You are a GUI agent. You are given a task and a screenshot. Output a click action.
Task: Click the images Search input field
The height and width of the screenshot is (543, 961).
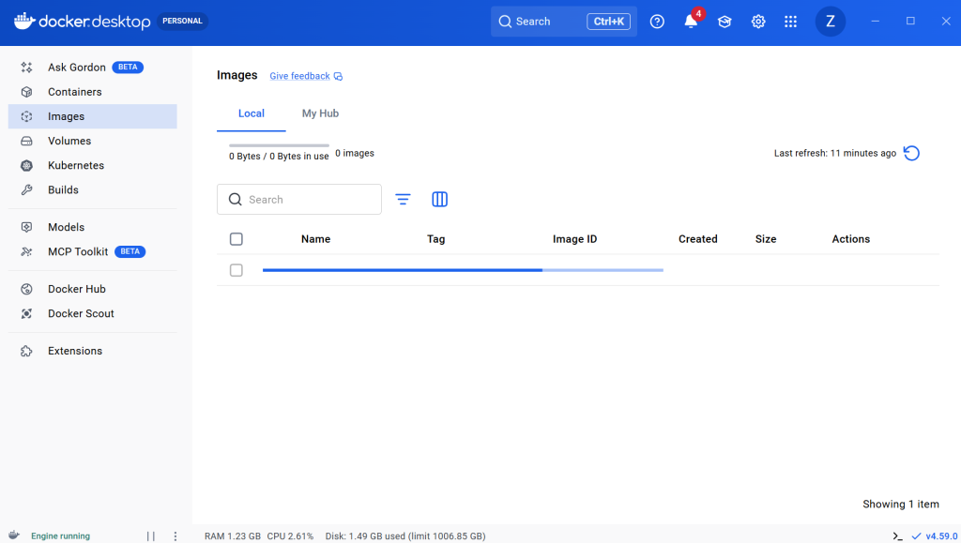pos(310,200)
